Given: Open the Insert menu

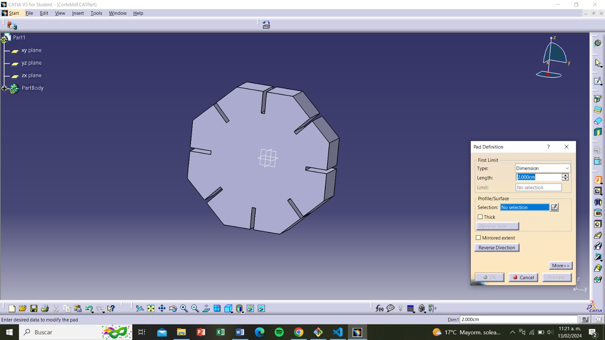Looking at the screenshot, I should pos(78,13).
